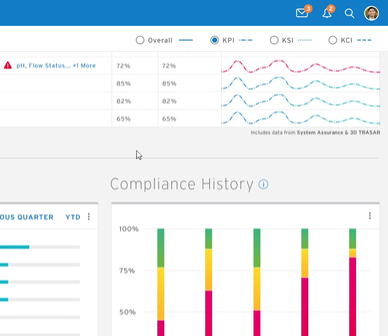The width and height of the screenshot is (388, 336).
Task: Select the KSI radio button
Action: [x=274, y=40]
